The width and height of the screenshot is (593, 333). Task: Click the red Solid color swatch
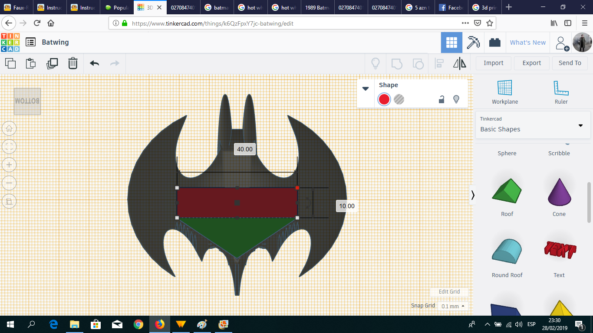384,99
